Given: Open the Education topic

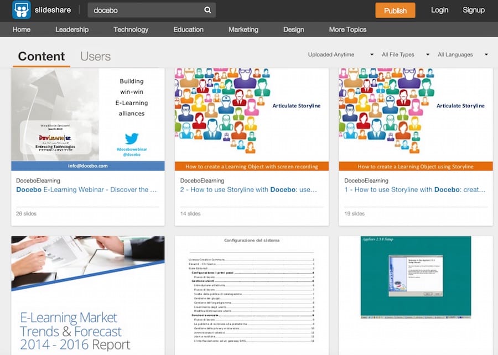Looking at the screenshot, I should [188, 29].
